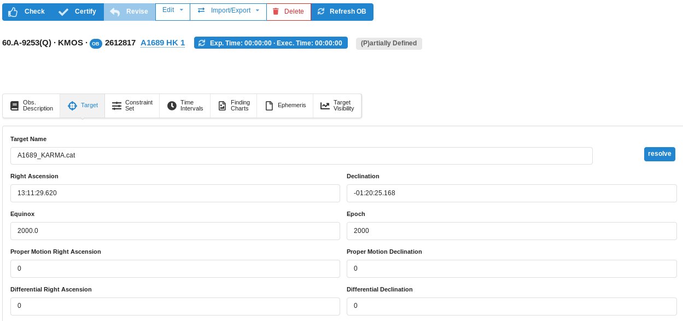Expand the Import/Export dropdown arrow
This screenshot has width=683, height=321.
tap(257, 10)
